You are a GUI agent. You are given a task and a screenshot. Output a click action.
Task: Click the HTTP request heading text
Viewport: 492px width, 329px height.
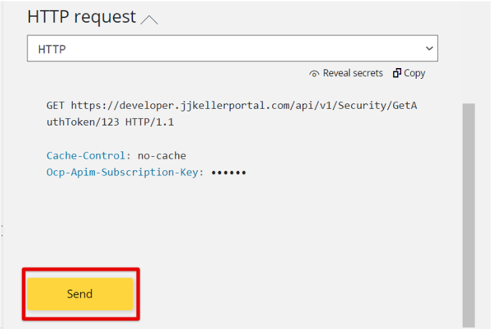(82, 17)
